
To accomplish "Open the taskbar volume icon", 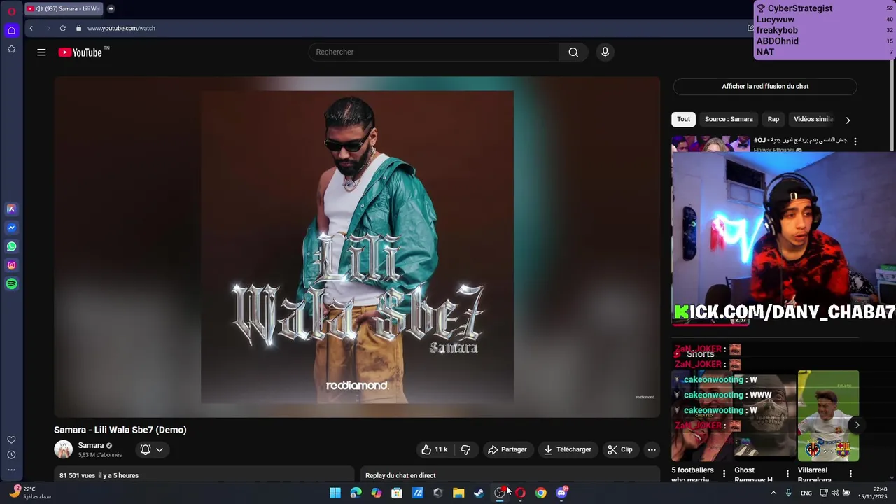I will point(834,493).
